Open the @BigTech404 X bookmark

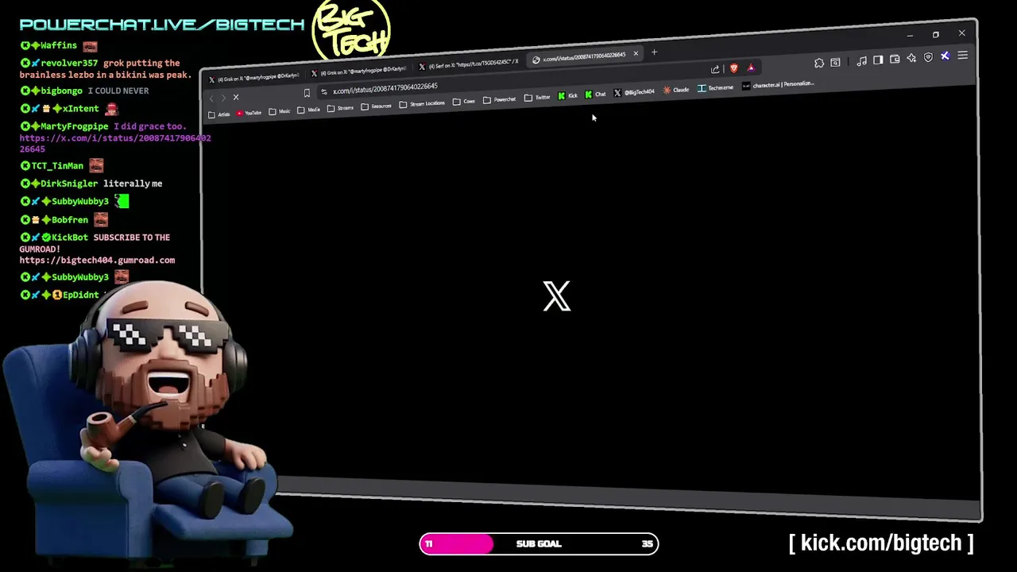[634, 92]
